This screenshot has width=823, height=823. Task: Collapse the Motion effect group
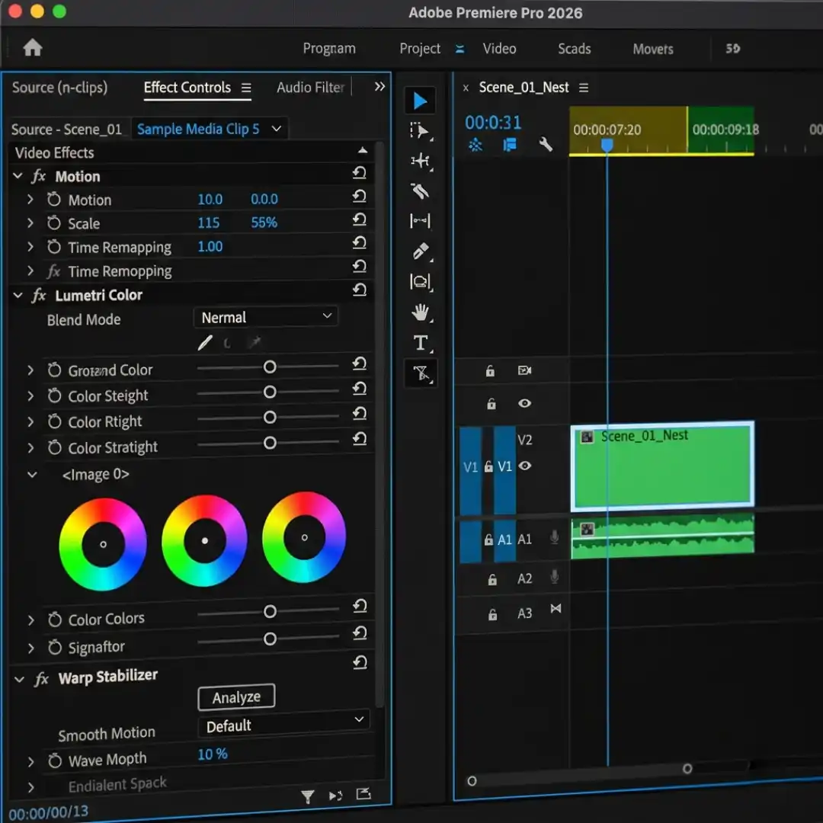tap(18, 176)
